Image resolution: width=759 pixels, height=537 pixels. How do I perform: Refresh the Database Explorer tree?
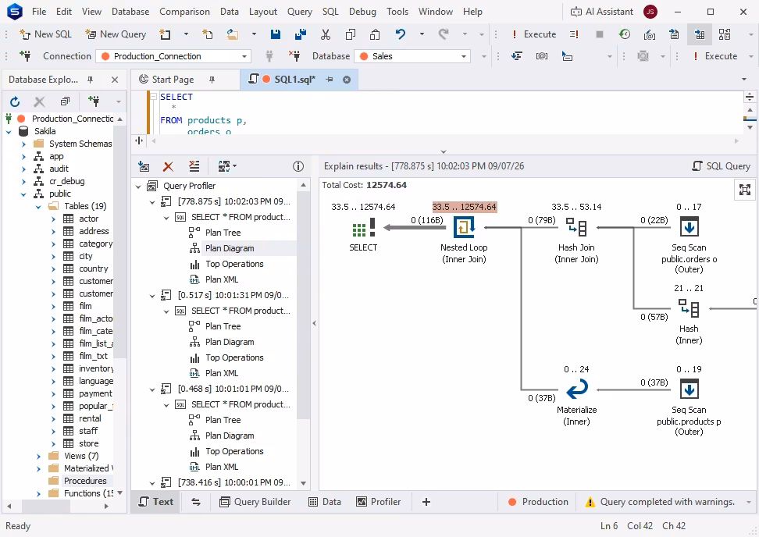(x=15, y=101)
